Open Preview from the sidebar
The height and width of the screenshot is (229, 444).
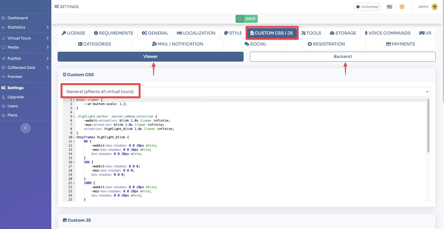coord(15,77)
